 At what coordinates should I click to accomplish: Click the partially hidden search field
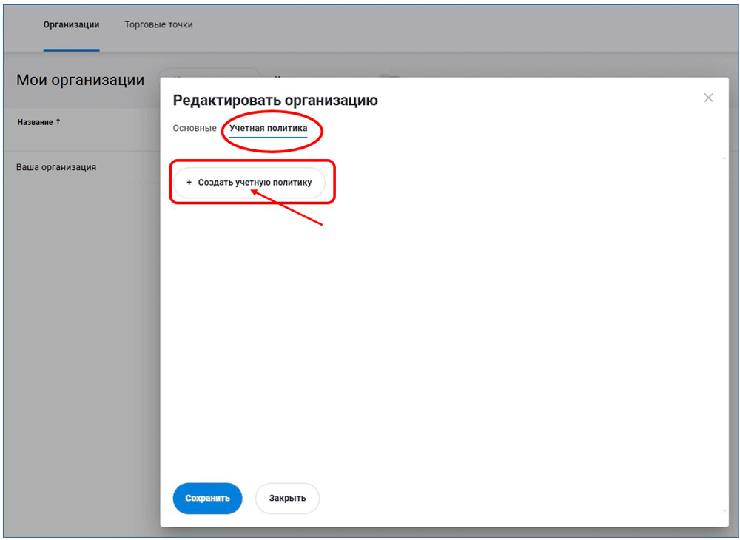coord(211,74)
